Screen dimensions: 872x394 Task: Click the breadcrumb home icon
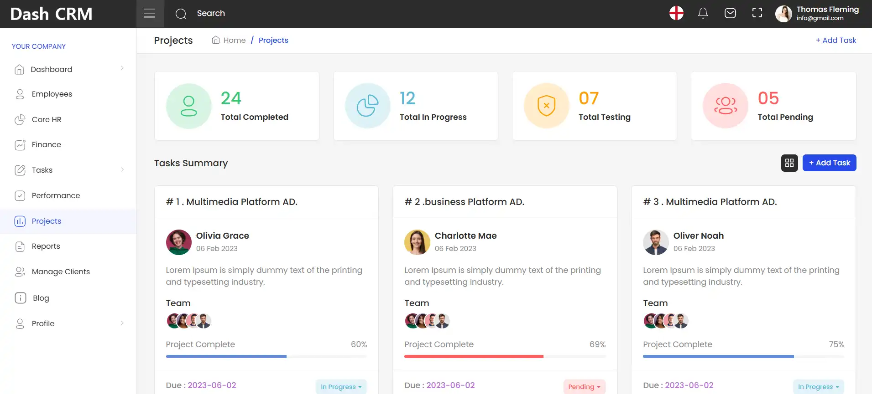click(x=216, y=40)
